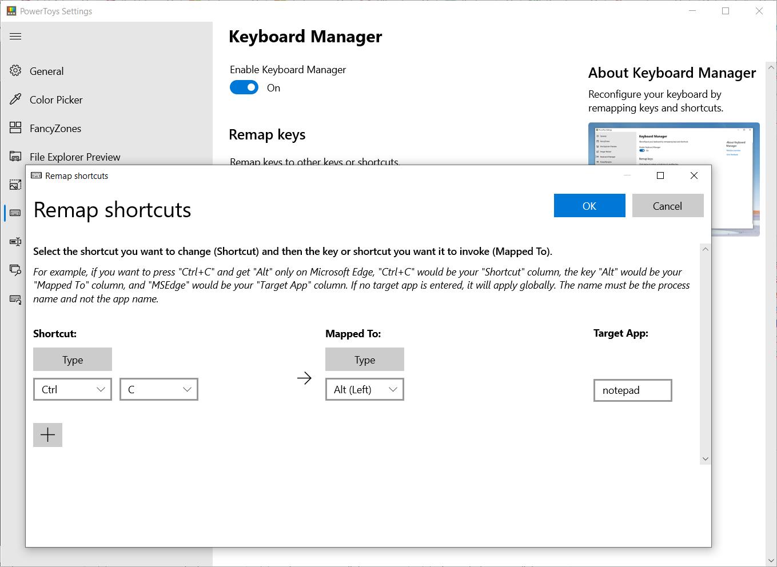This screenshot has height=567, width=777.
Task: Select Keyboard Manager in the sidebar
Action: pos(15,213)
